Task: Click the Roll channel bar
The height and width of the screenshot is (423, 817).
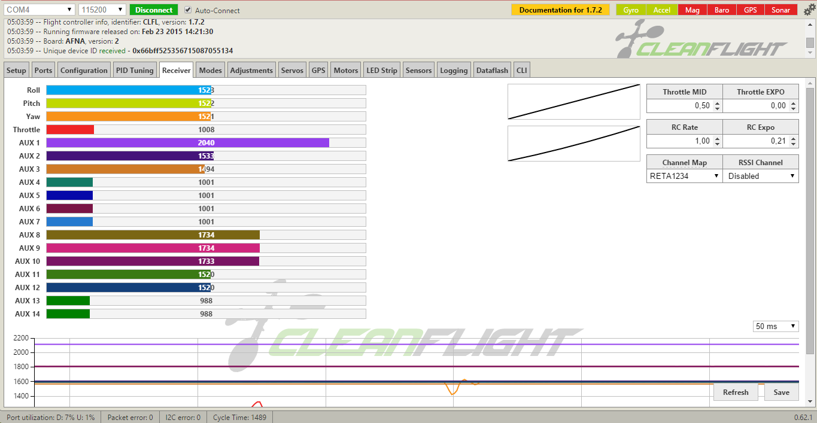Action: (206, 90)
